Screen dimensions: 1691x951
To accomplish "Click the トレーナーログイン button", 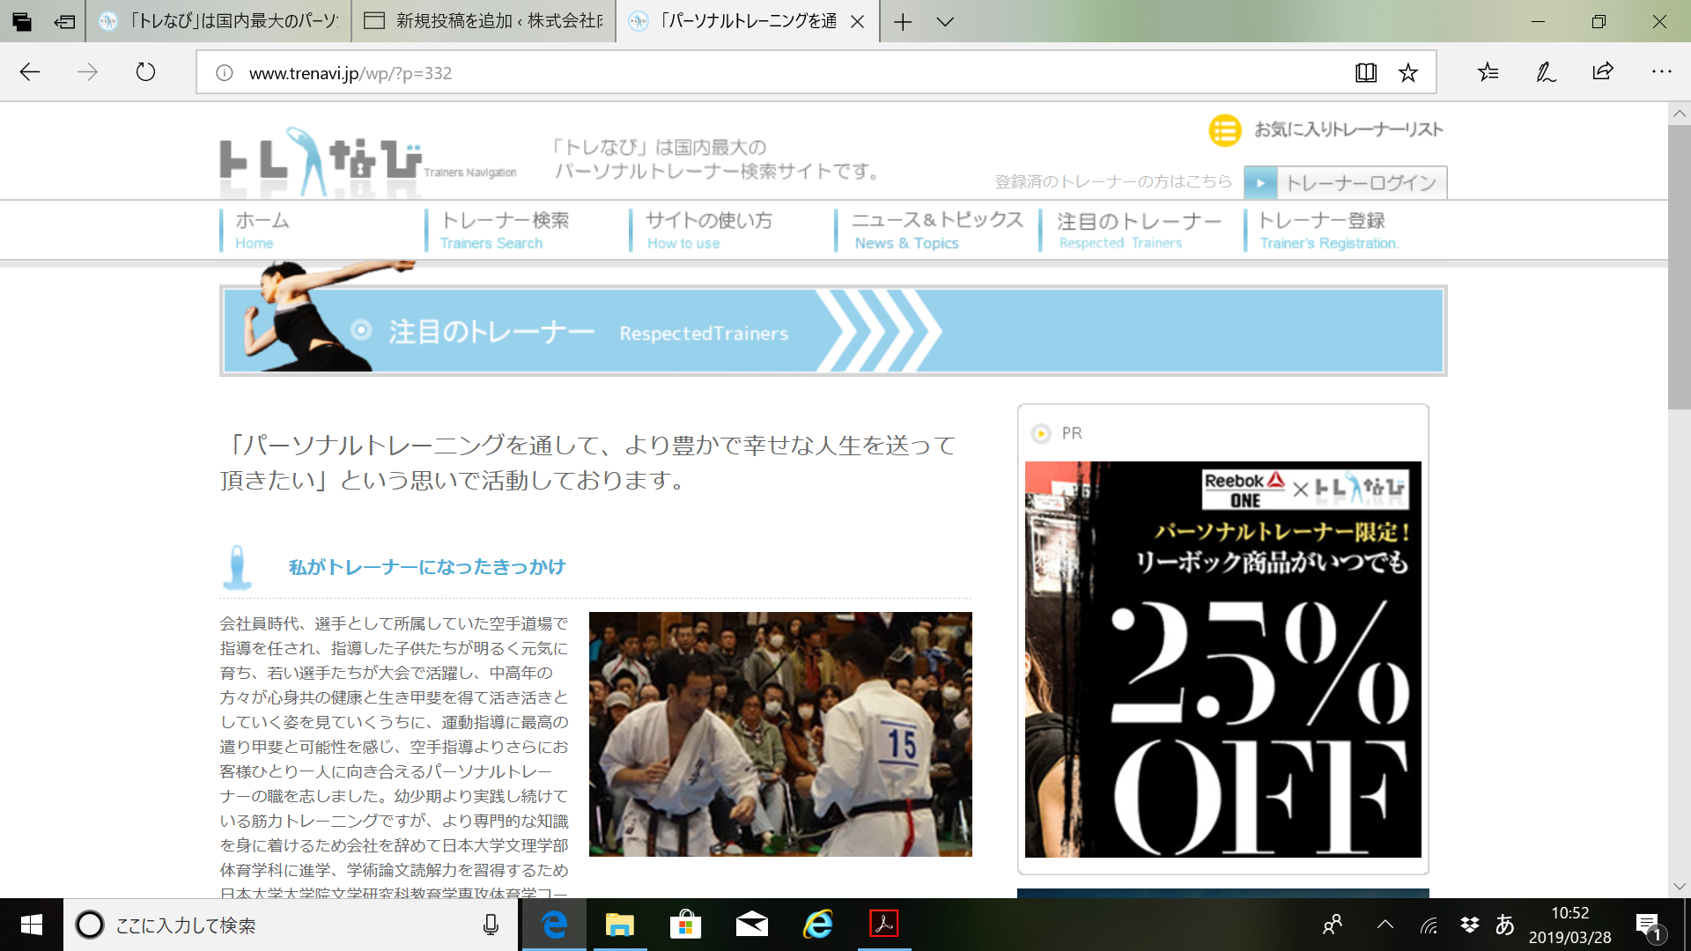I will coord(1346,183).
